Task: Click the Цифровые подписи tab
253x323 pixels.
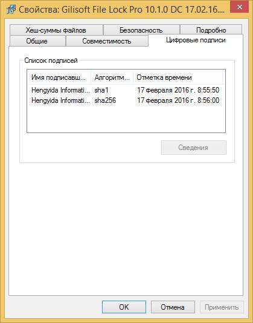Action: (x=196, y=40)
